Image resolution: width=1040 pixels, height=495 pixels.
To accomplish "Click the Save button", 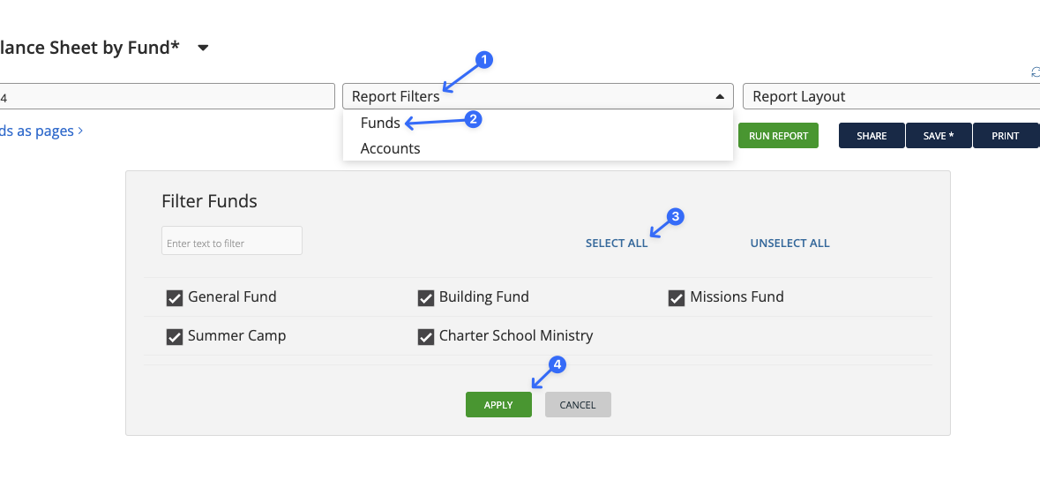I will coord(939,136).
